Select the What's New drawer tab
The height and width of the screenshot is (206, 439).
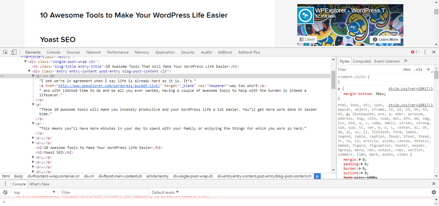coord(40,184)
